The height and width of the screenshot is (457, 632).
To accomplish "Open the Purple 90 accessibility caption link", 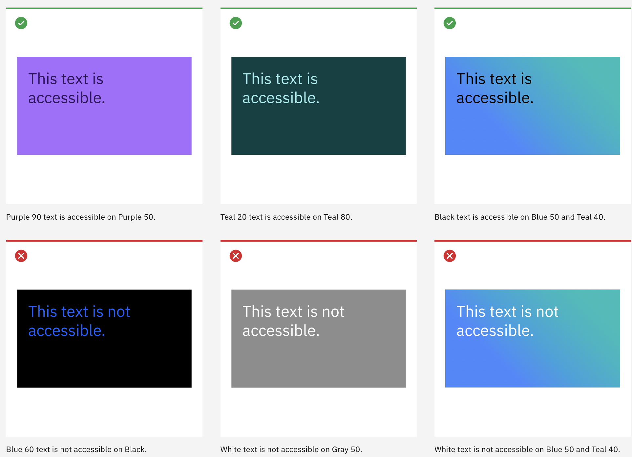I will pyautogui.click(x=80, y=217).
